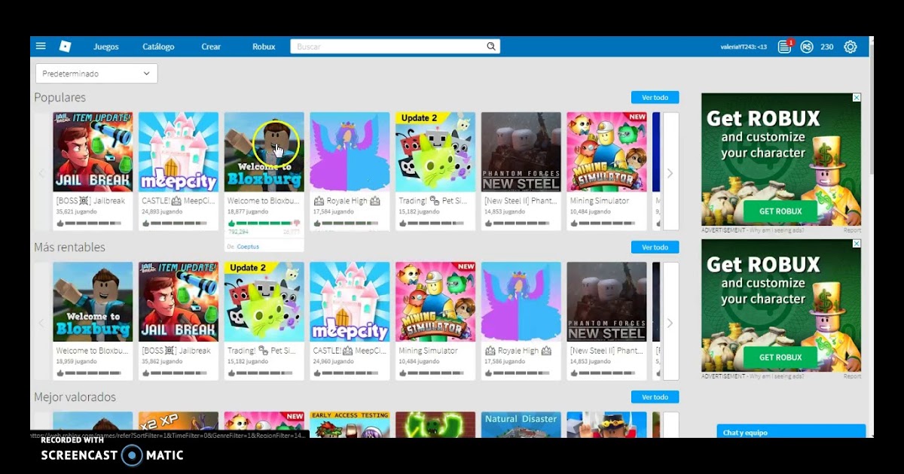Open Royale High thumbnail in Populares

[350, 152]
